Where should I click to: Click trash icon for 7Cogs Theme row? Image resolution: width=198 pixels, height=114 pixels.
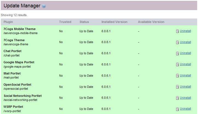coord(177,42)
